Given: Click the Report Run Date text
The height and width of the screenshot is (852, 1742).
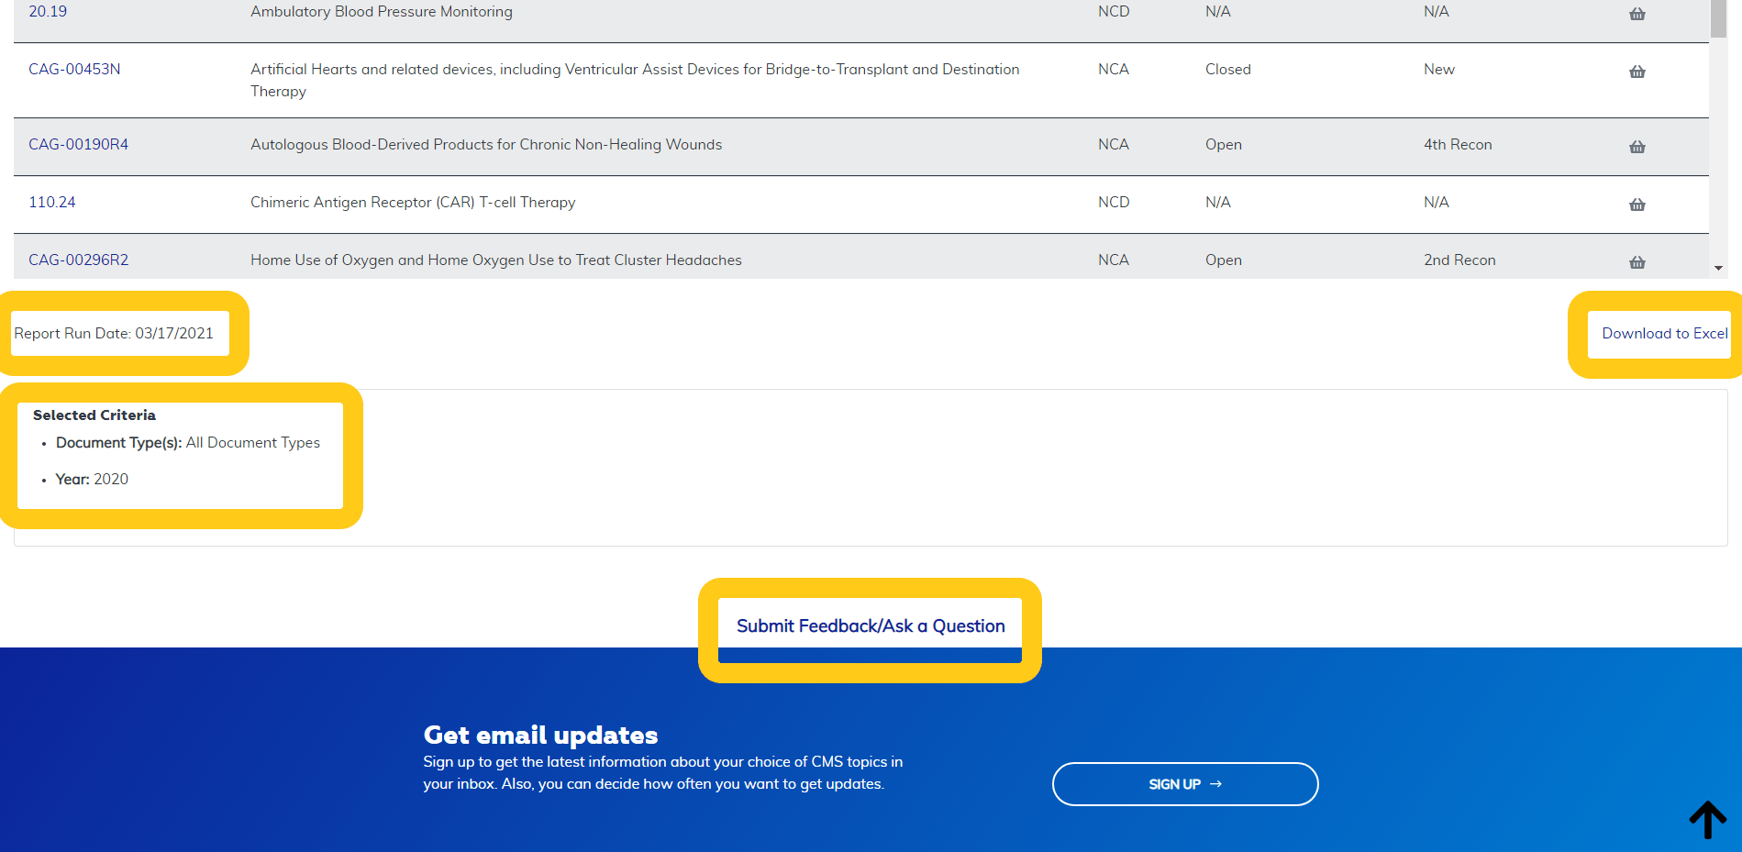Looking at the screenshot, I should point(114,334).
